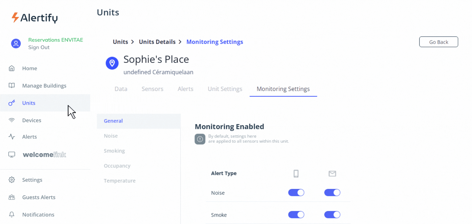This screenshot has height=224, width=472.
Task: Click the Notifications bell icon
Action: (x=12, y=215)
